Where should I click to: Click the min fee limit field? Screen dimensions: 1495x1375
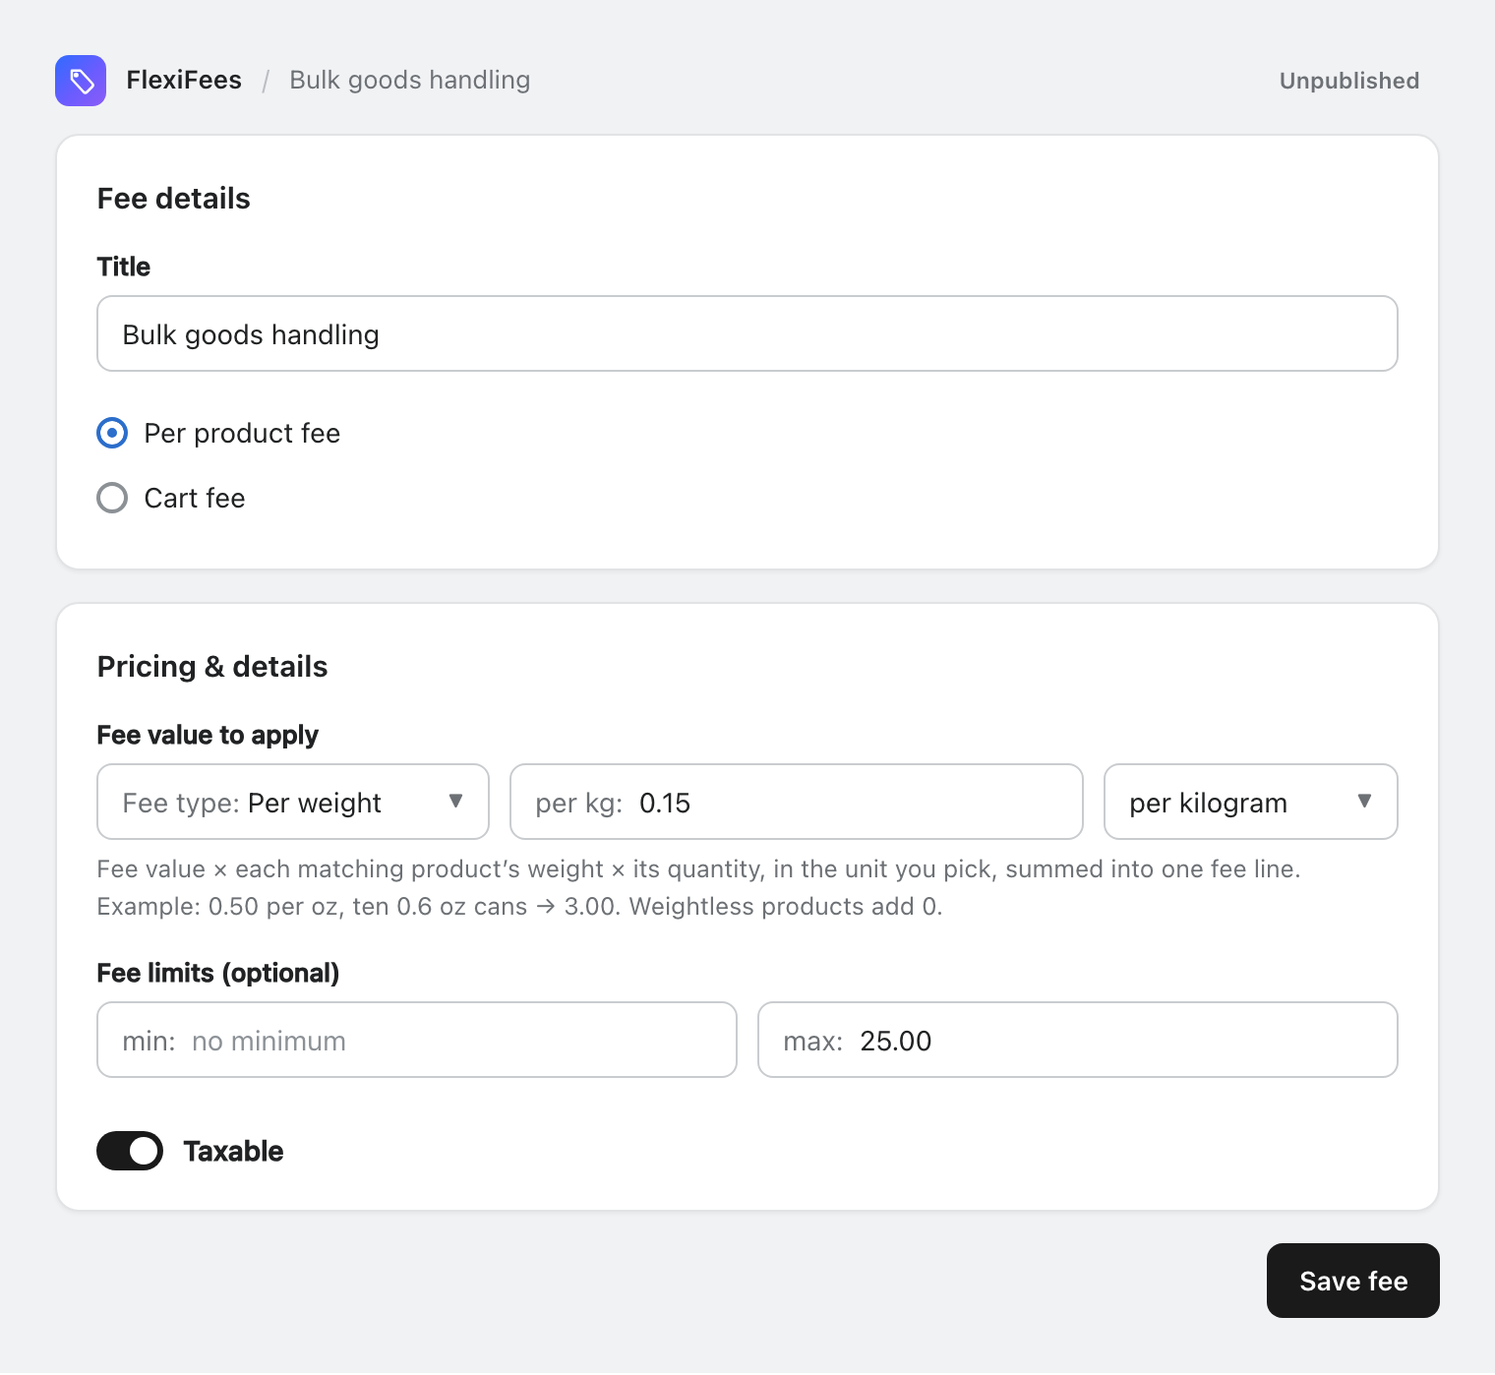click(x=417, y=1040)
